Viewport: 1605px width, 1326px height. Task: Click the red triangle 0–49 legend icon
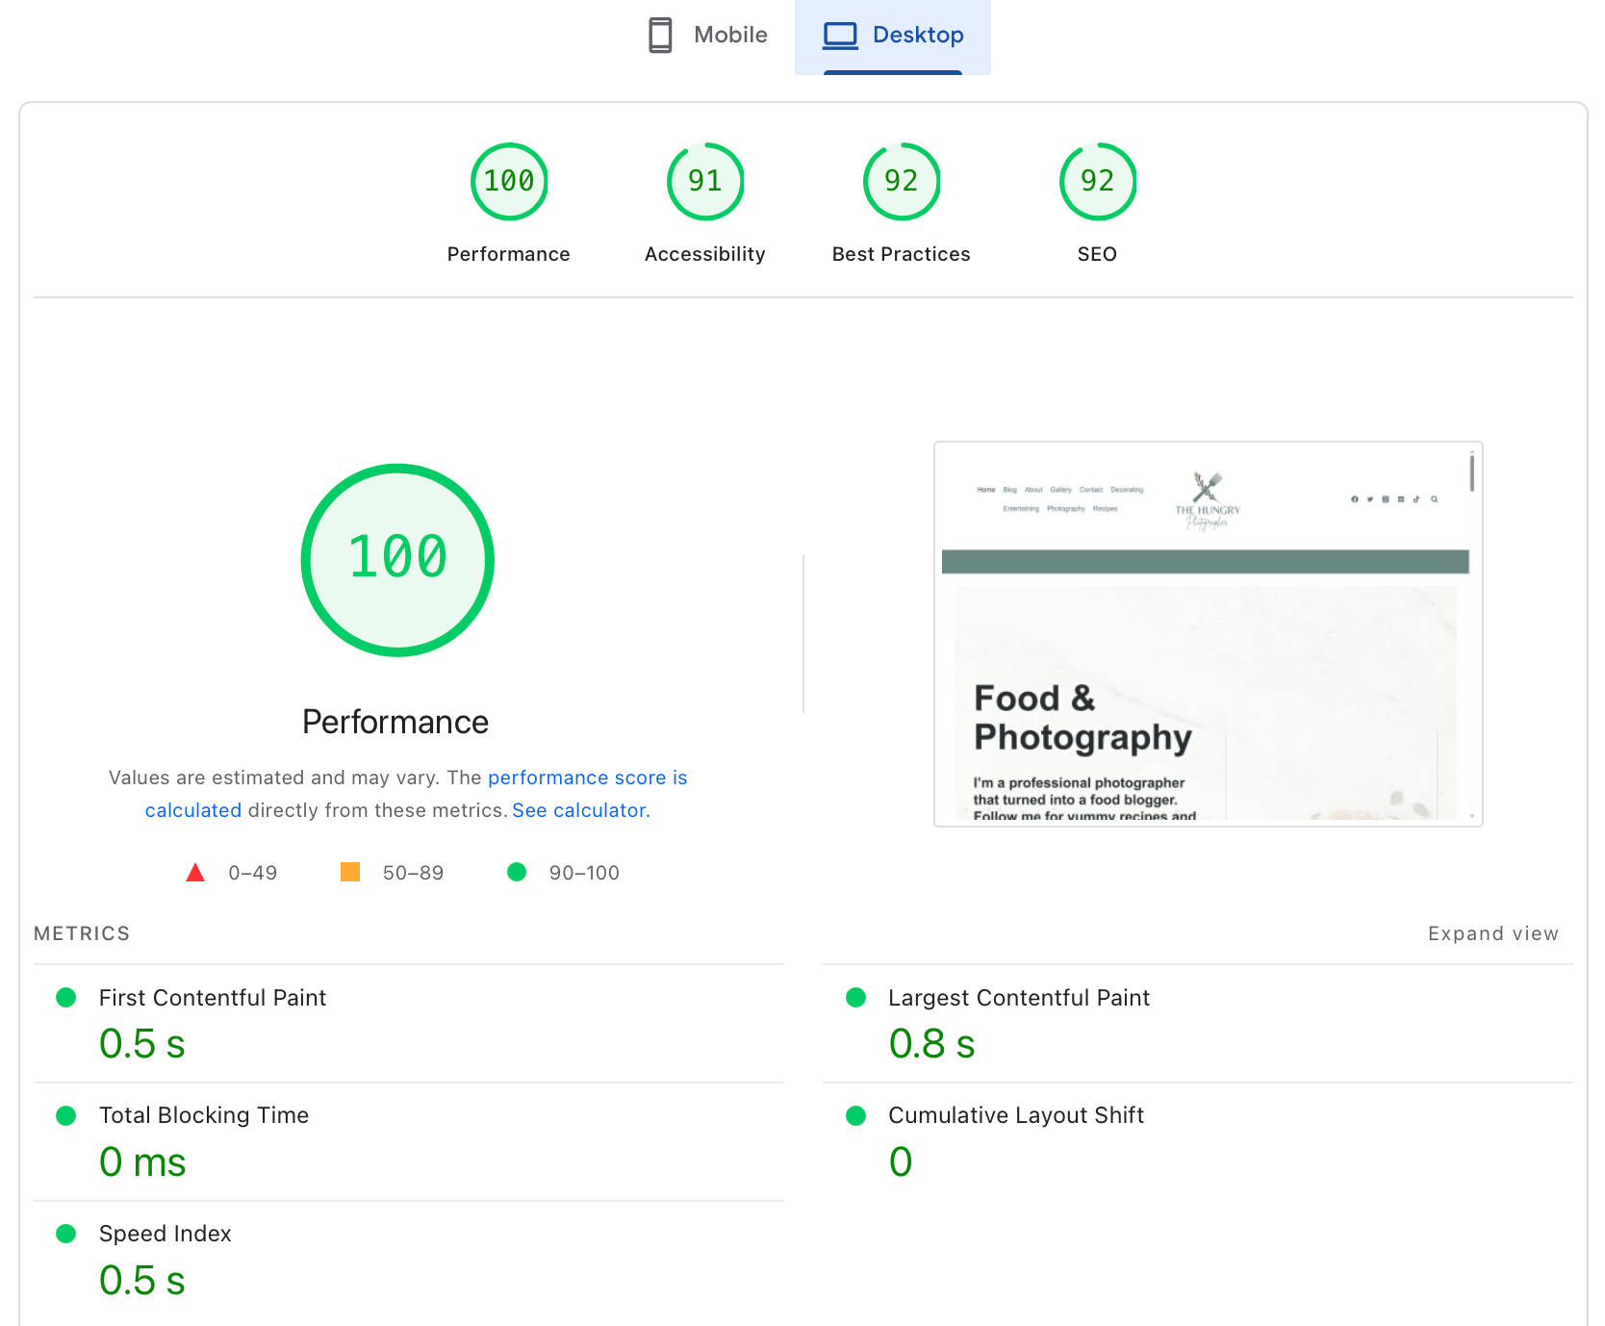[x=195, y=873]
